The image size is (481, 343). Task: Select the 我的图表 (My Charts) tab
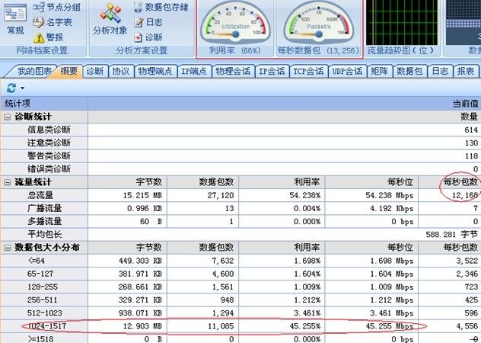[x=35, y=71]
